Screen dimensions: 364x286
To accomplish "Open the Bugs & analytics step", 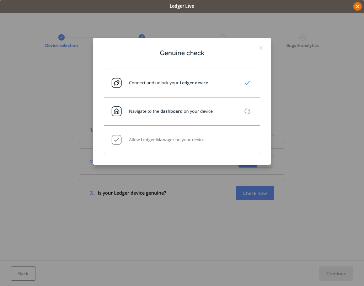I will 302,46.
